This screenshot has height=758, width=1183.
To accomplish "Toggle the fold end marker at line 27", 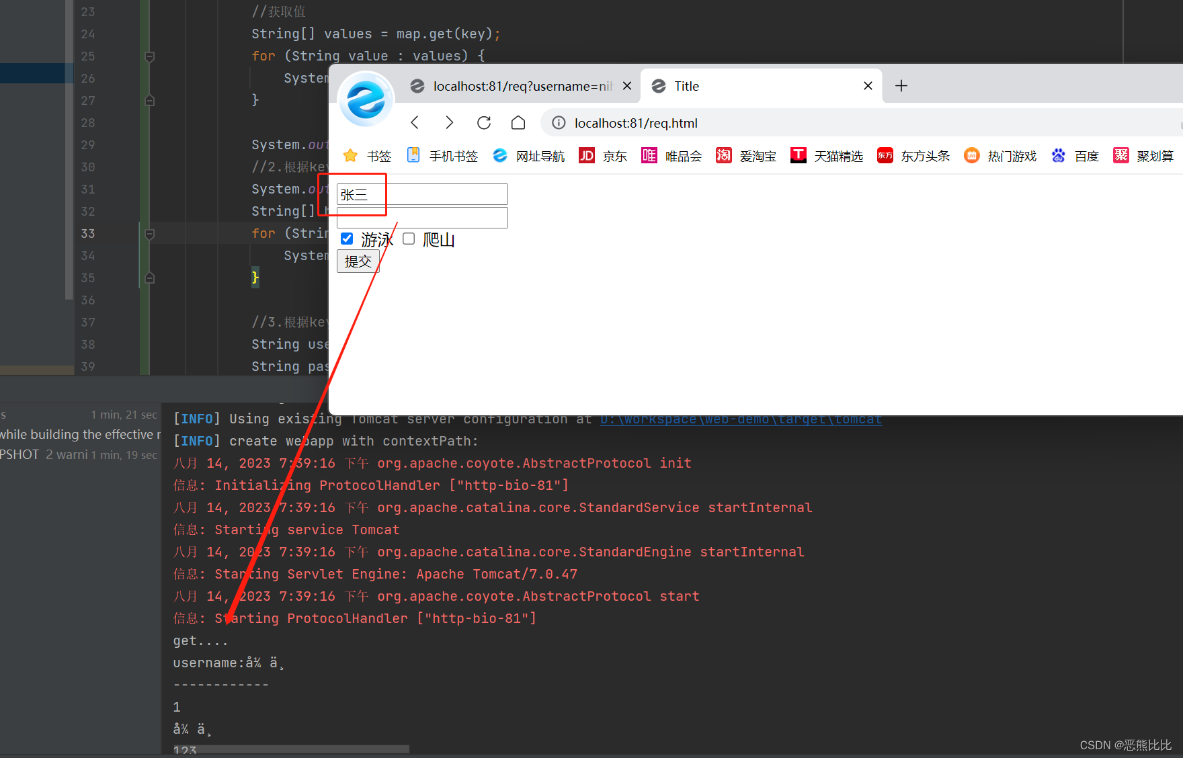I will pyautogui.click(x=150, y=100).
